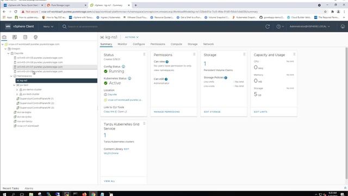The width and height of the screenshot is (348, 196).
Task: Click the Config Status info icon
Action: (x=123, y=66)
